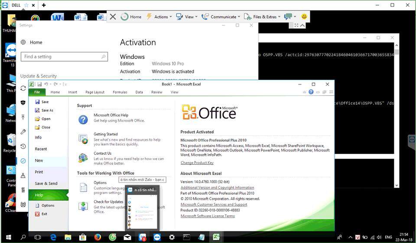Expand the Communicate menu in TeamViewer
This screenshot has width=416, height=243.
(222, 17)
